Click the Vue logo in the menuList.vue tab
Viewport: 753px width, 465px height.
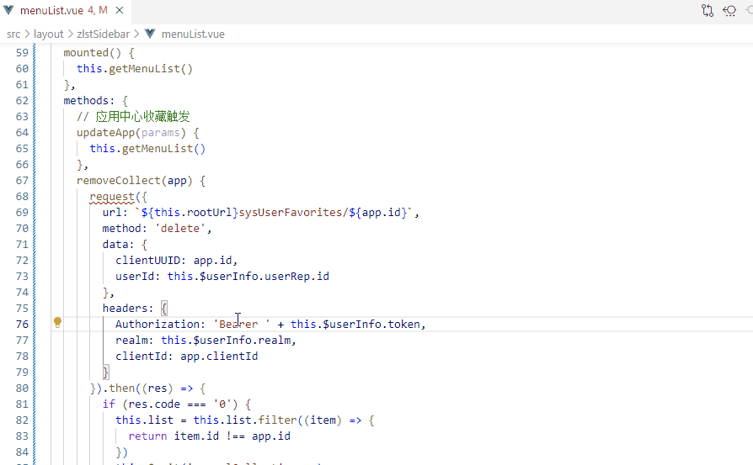click(8, 11)
